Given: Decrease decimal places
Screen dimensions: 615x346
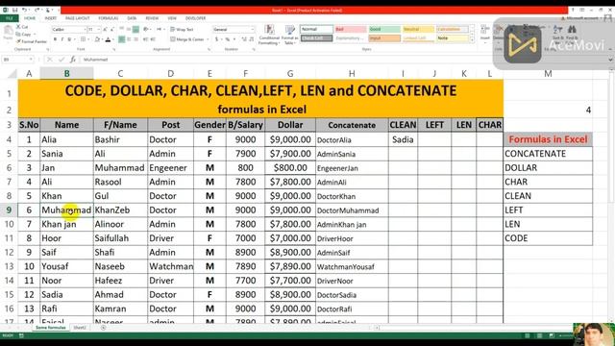Looking at the screenshot, I should [x=252, y=39].
